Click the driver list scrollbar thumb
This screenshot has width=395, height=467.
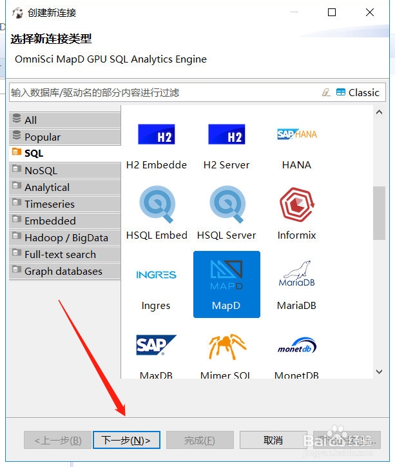(380, 213)
